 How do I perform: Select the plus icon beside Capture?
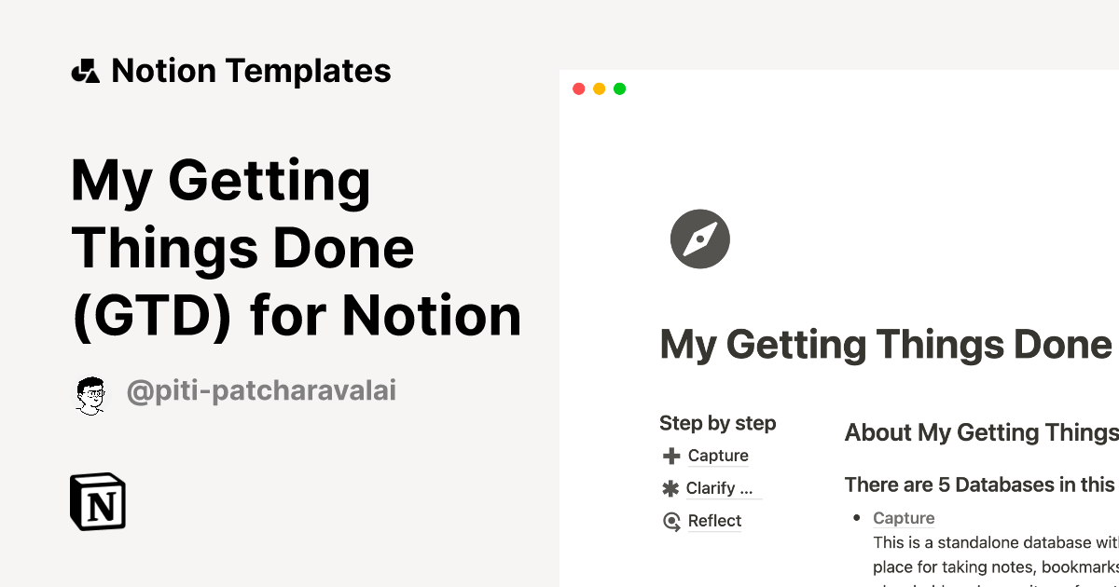(670, 456)
